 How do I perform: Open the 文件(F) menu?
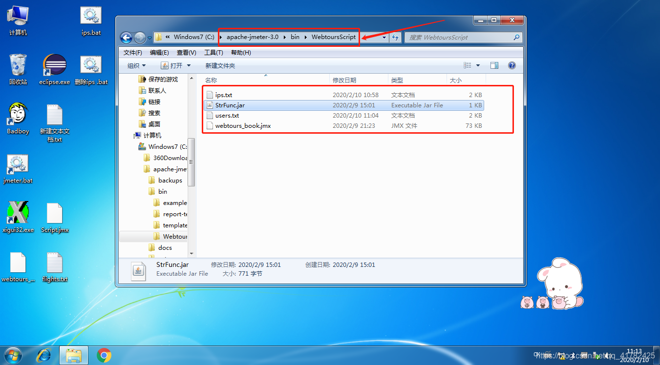point(133,53)
